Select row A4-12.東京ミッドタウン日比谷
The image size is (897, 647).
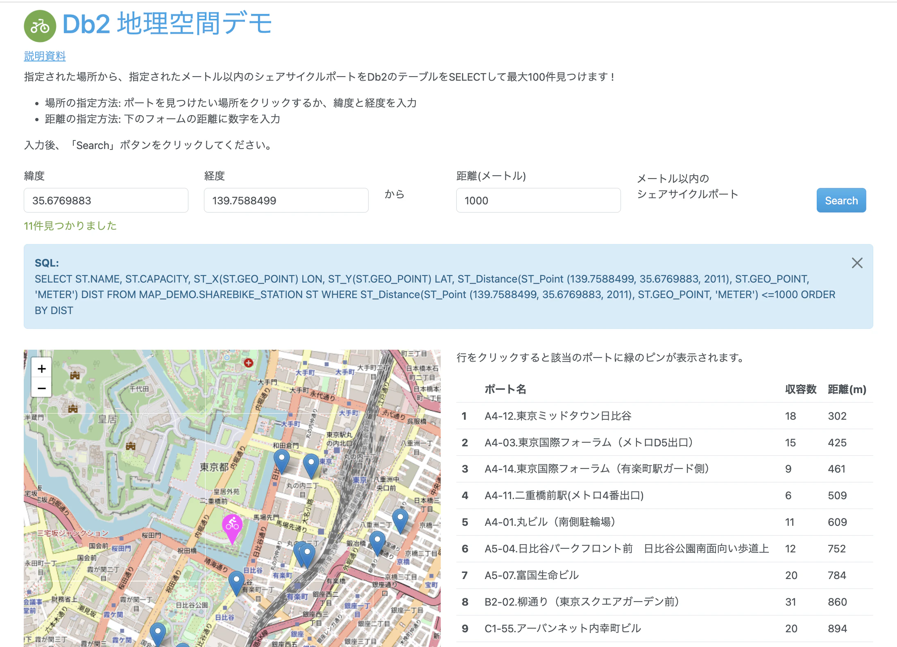[x=664, y=416]
